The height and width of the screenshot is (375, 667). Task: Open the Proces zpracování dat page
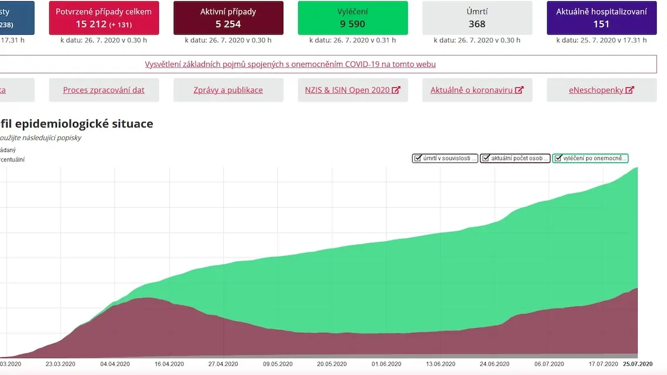[104, 90]
